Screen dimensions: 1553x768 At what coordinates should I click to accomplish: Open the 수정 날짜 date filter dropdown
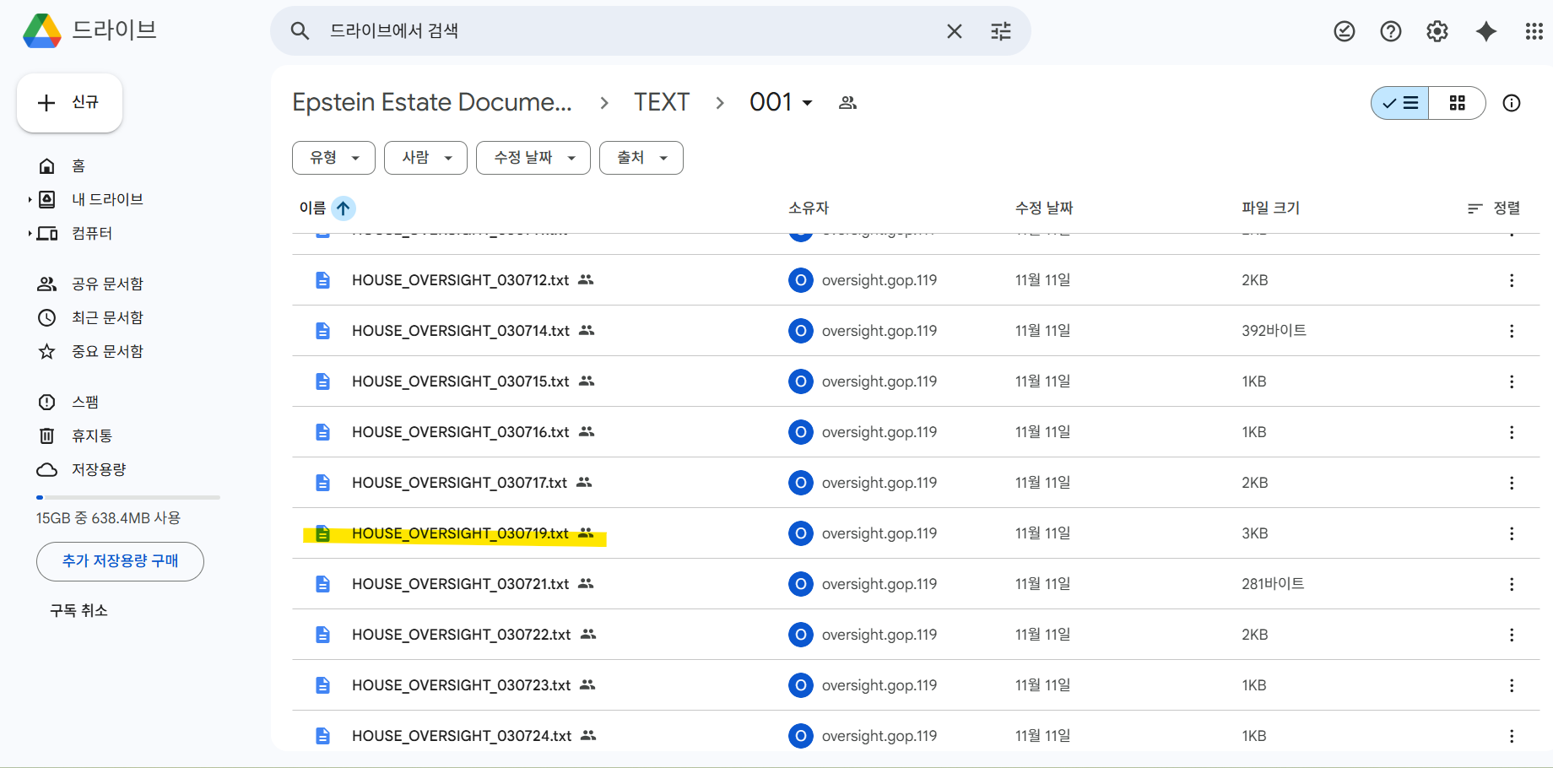click(x=533, y=158)
